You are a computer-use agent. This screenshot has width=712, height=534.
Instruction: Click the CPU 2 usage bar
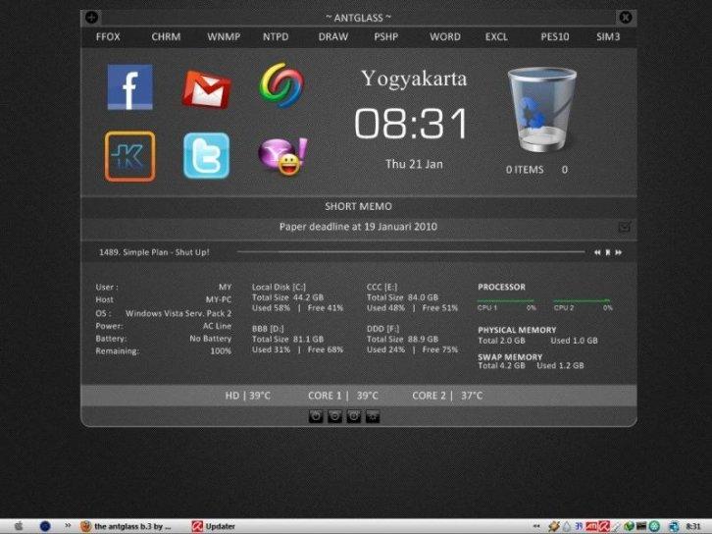582,300
